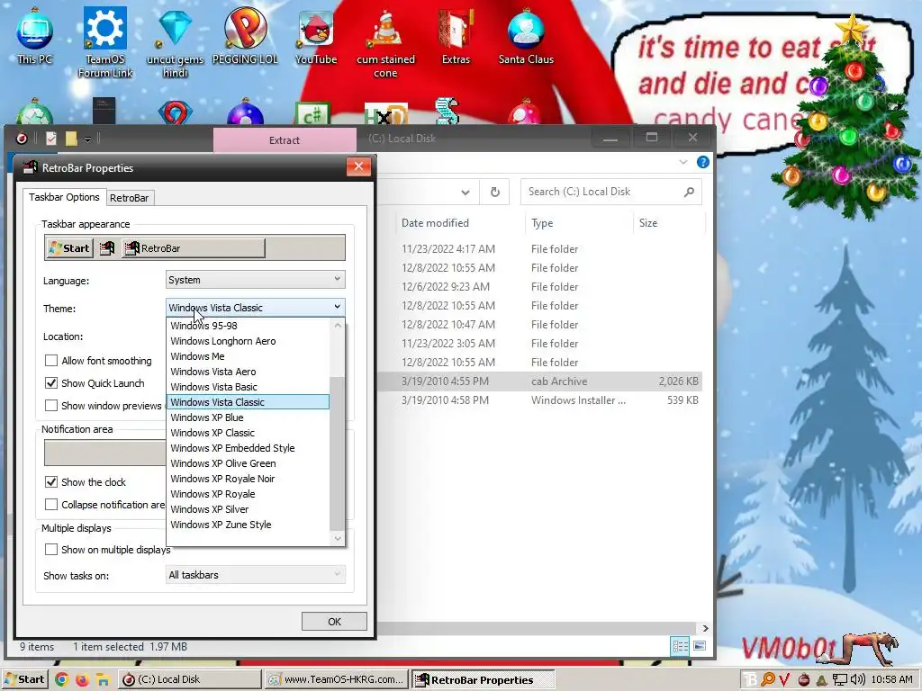Click the red V tray icon

[x=784, y=679]
